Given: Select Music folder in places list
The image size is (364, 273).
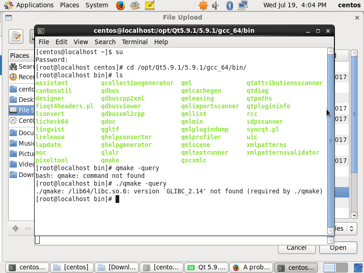Looking at the screenshot, I should point(21,143).
